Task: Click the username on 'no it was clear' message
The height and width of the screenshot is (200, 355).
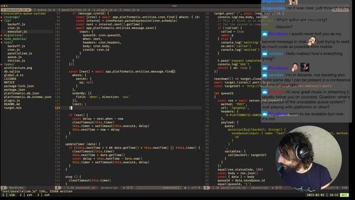Action: coord(273,8)
